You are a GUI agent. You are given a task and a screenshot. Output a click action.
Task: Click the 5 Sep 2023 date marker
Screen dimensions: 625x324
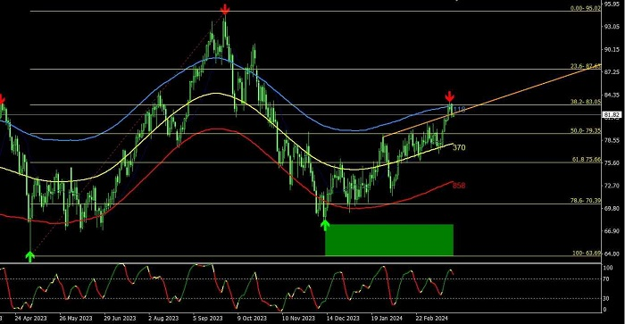click(207, 319)
